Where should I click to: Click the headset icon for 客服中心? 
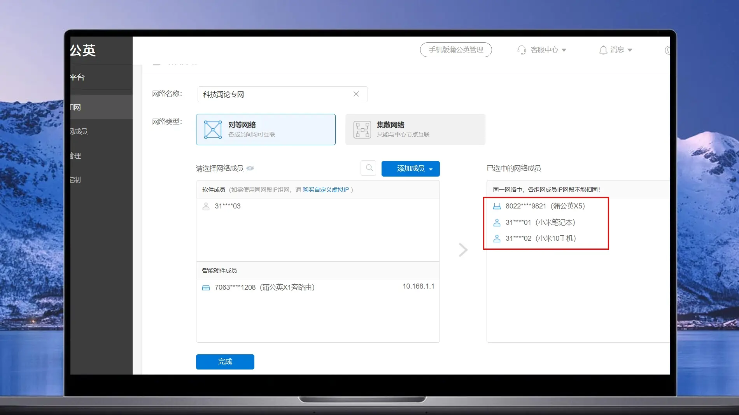522,50
